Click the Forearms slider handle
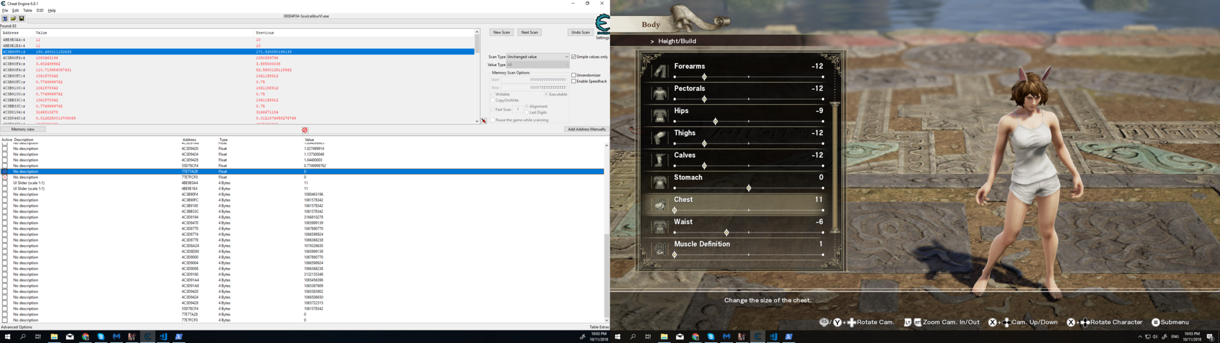The image size is (1220, 343). [704, 77]
